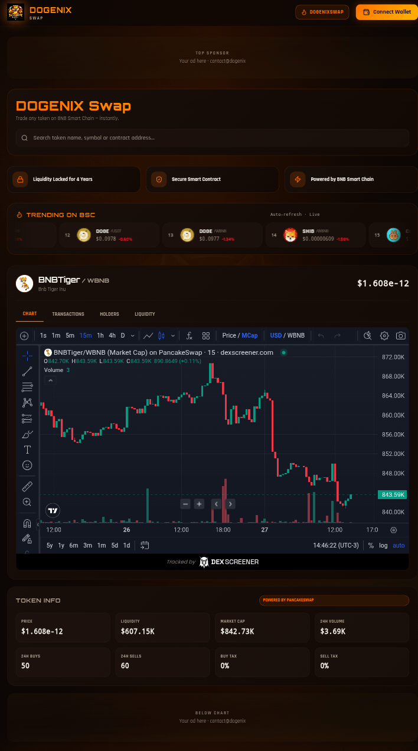Toggle magnet mode on chart
Viewport: 418px width, 751px height.
click(x=27, y=523)
